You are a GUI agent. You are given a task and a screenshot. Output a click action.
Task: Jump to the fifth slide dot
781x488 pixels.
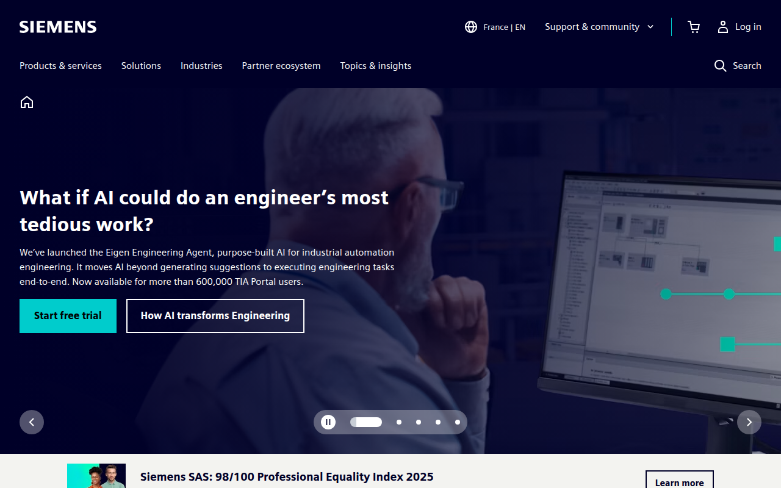pyautogui.click(x=458, y=422)
